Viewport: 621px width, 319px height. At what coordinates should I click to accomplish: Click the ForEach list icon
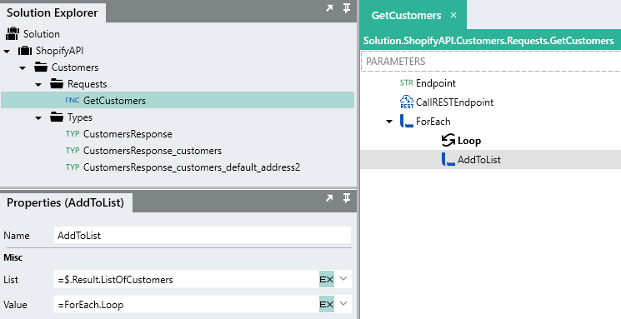[x=406, y=121]
